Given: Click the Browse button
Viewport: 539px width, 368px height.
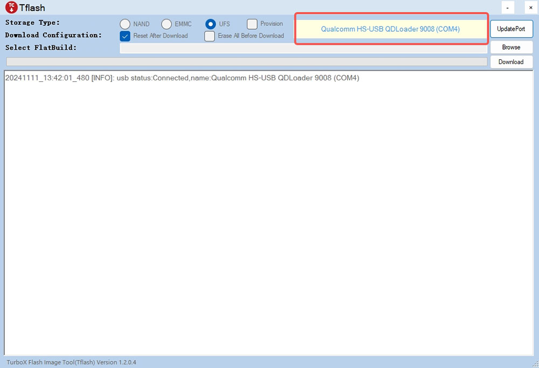Looking at the screenshot, I should point(511,47).
